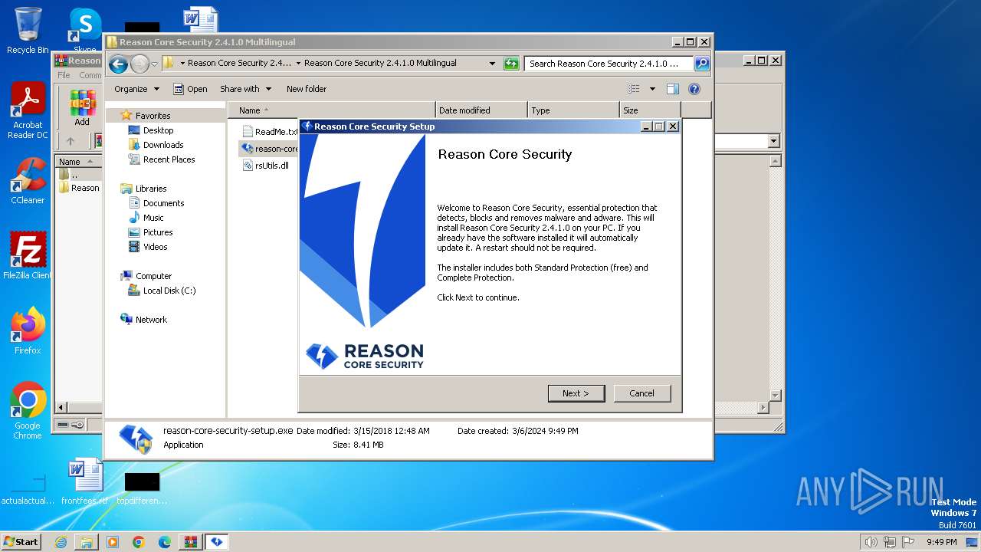The height and width of the screenshot is (552, 981).
Task: Open FileZilla Client desktop shortcut
Action: click(x=28, y=255)
